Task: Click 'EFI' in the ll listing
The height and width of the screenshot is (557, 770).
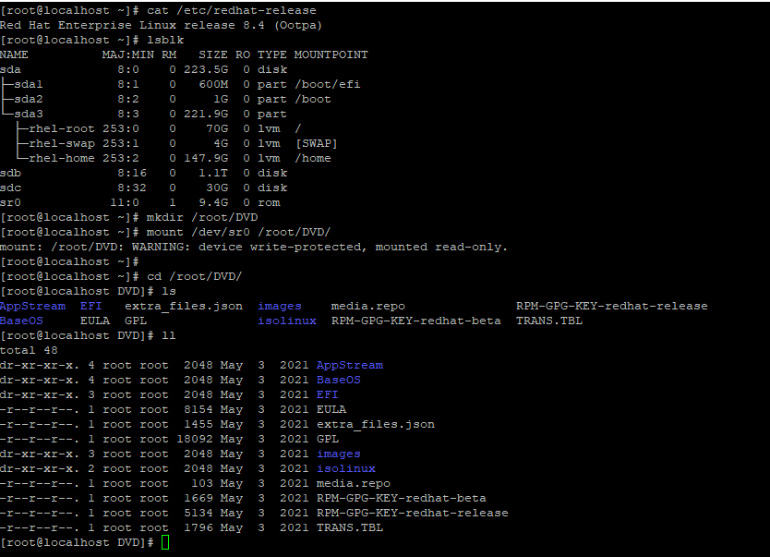Action: [327, 394]
